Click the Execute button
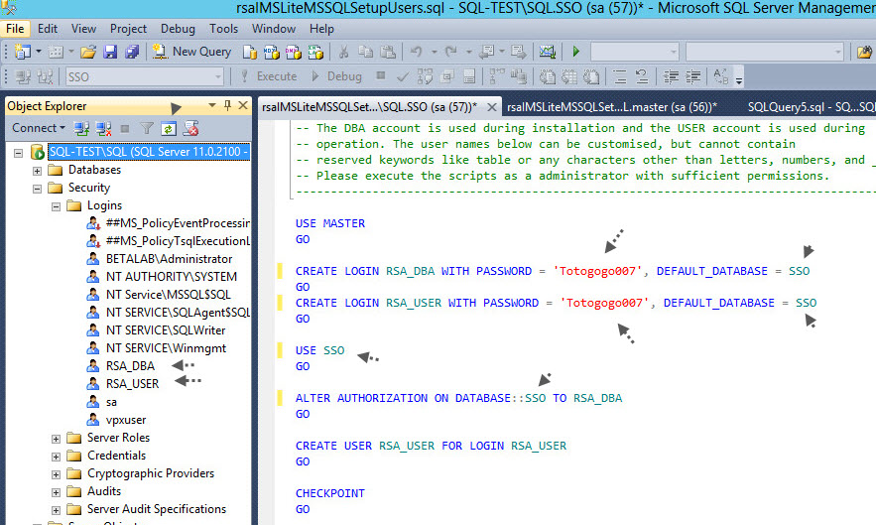 (269, 76)
